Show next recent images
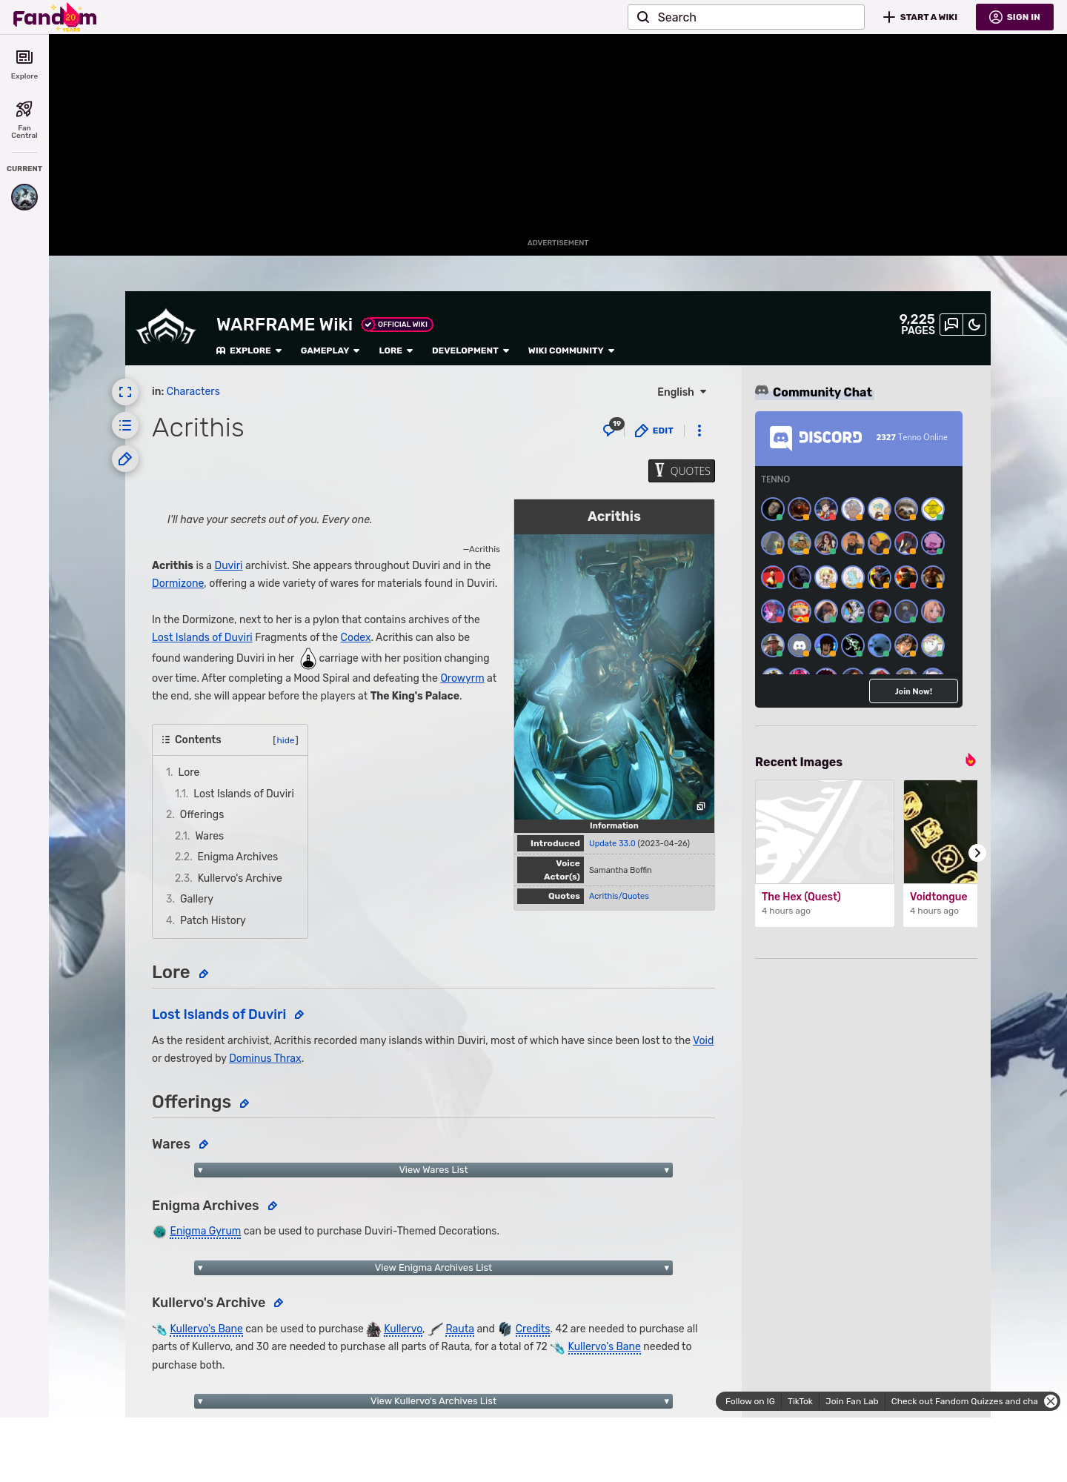The height and width of the screenshot is (1482, 1067). tap(977, 853)
